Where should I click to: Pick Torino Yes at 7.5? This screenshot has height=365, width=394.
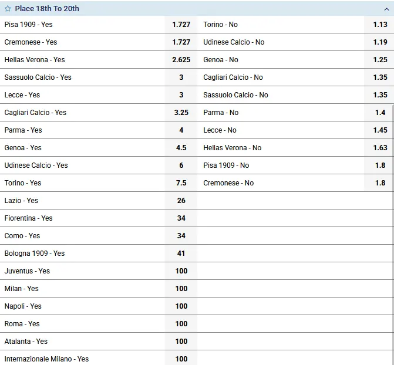click(181, 183)
